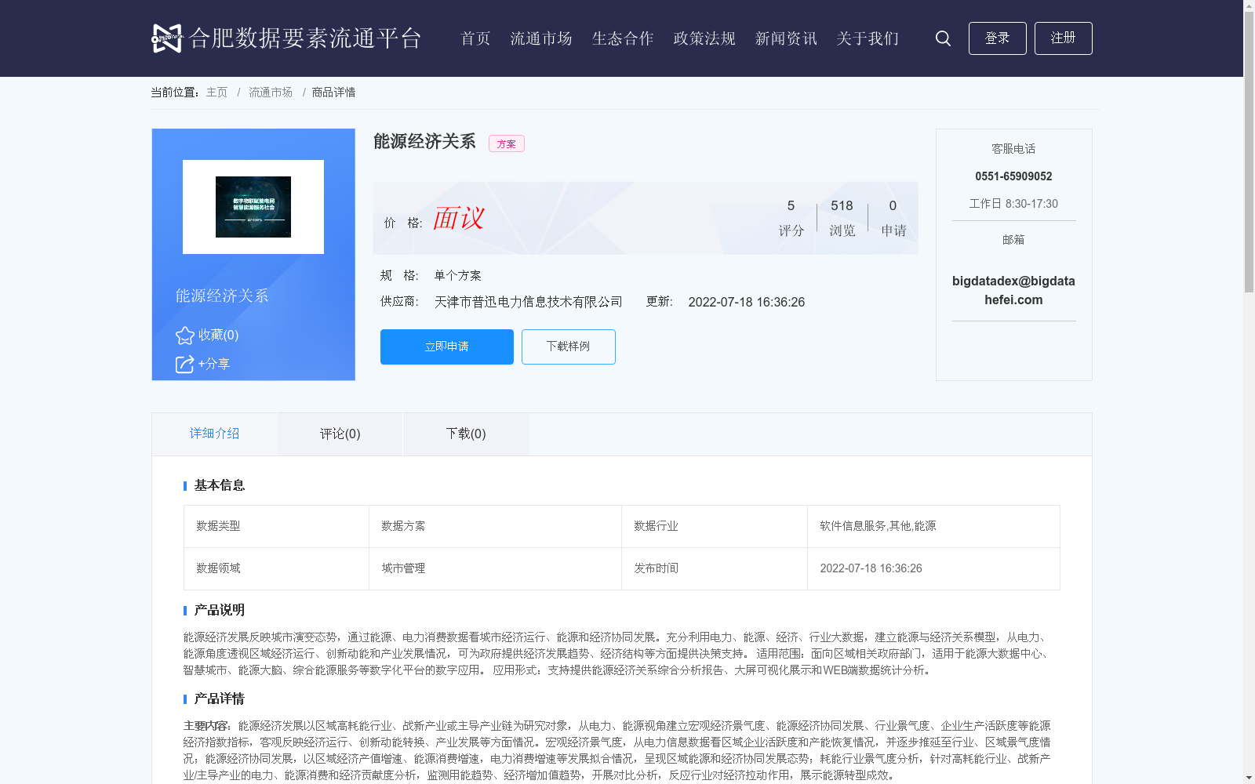This screenshot has width=1255, height=784.
Task: Switch to the 评论(0) tab
Action: coord(340,434)
